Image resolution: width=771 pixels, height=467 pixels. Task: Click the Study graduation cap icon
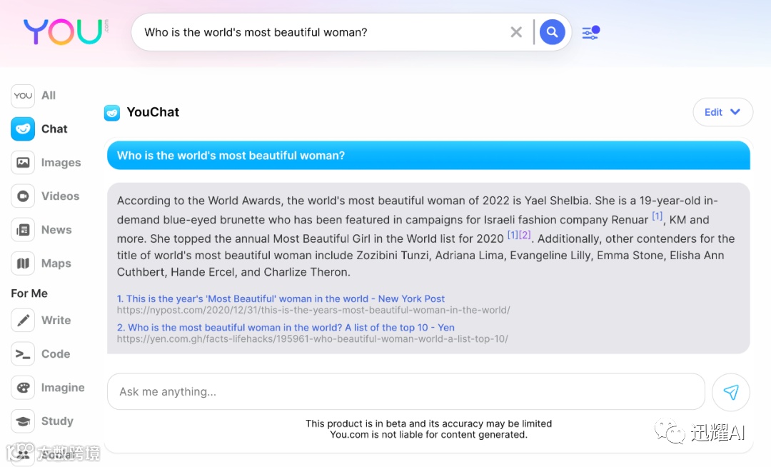click(x=23, y=421)
